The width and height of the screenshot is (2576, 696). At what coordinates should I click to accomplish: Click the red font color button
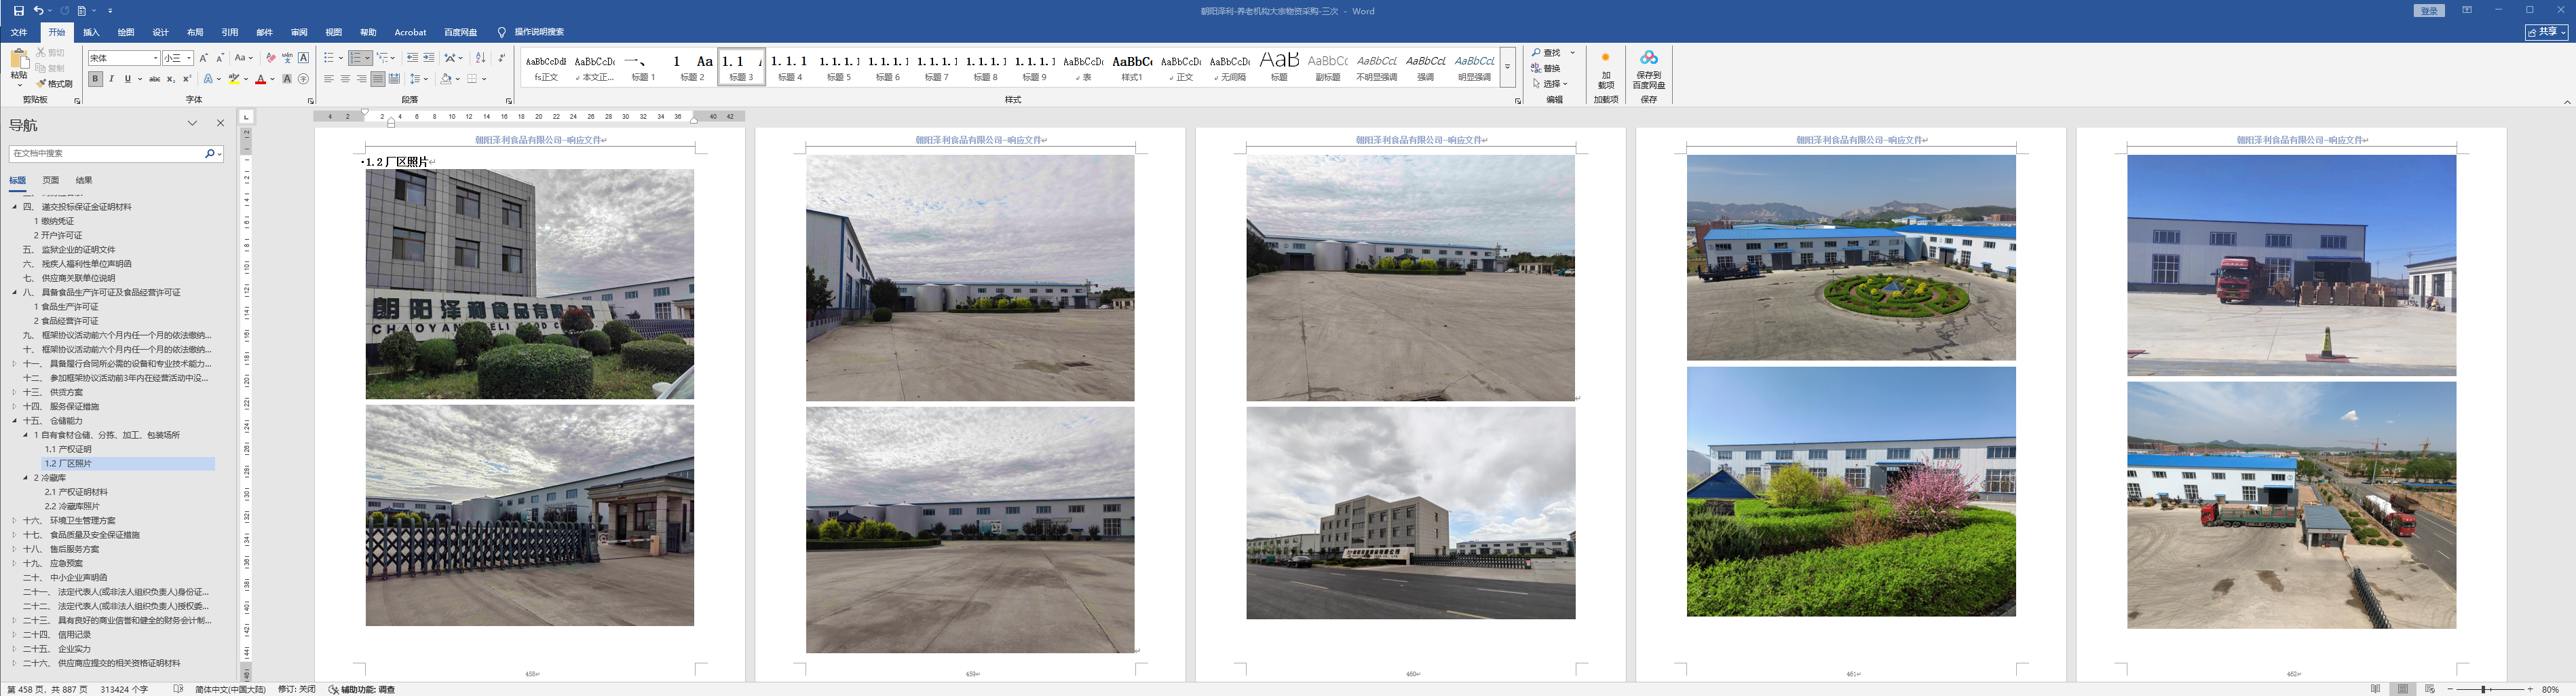click(260, 79)
